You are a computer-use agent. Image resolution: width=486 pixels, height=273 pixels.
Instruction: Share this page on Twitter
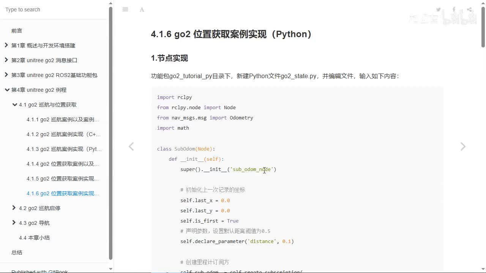click(439, 9)
